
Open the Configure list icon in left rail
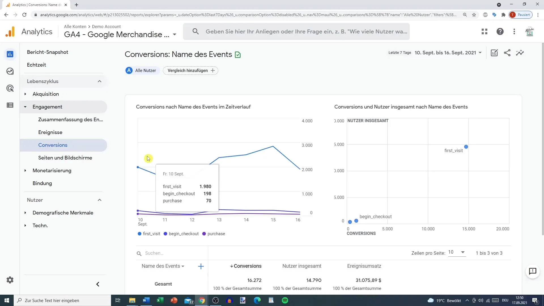click(x=10, y=105)
